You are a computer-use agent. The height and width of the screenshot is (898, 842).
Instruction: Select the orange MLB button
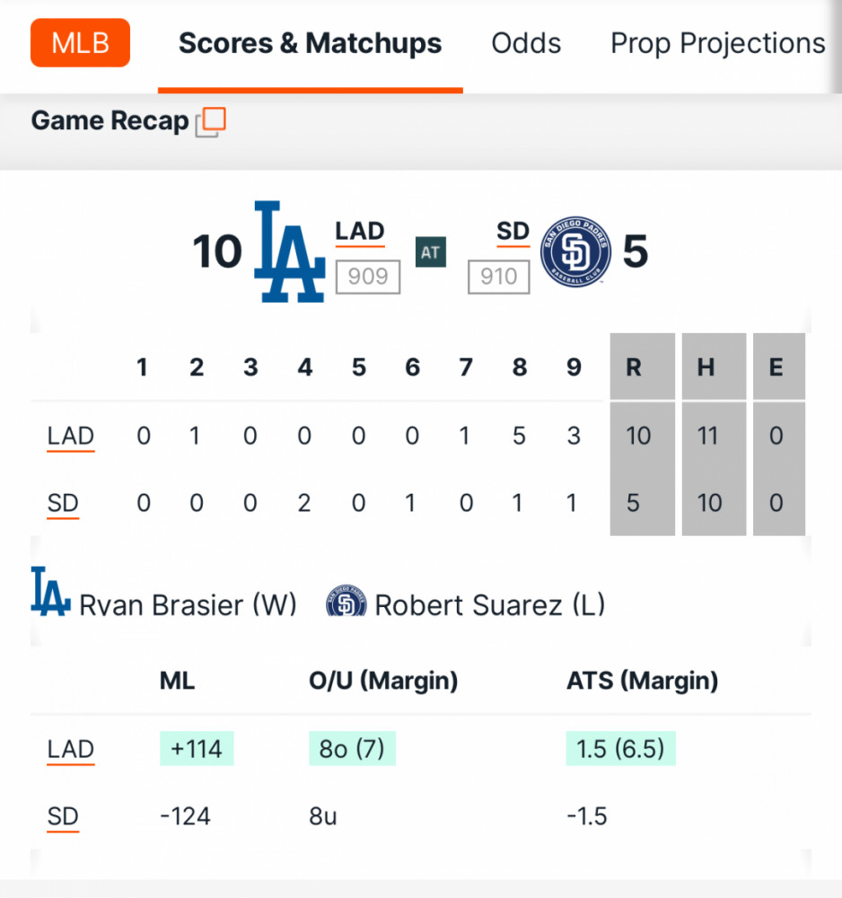(80, 43)
